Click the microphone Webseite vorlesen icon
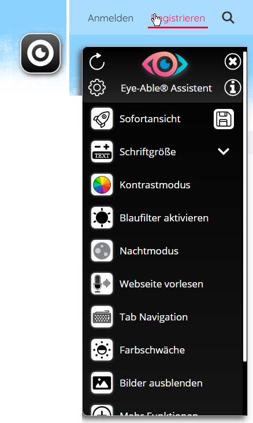This screenshot has width=253, height=423. tap(102, 284)
